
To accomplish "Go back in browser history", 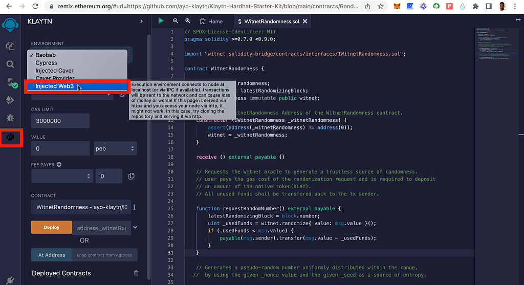I will click(x=9, y=6).
